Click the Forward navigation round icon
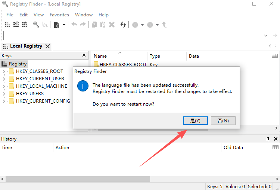280x190 pixels. point(150,25)
